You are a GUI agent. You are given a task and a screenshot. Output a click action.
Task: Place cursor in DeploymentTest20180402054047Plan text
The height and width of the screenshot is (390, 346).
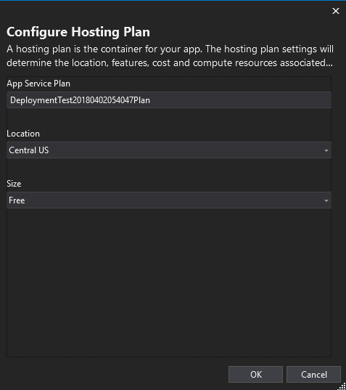[x=80, y=100]
